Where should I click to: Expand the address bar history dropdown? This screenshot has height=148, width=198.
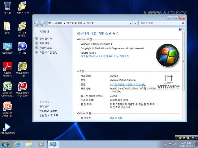click(130, 23)
